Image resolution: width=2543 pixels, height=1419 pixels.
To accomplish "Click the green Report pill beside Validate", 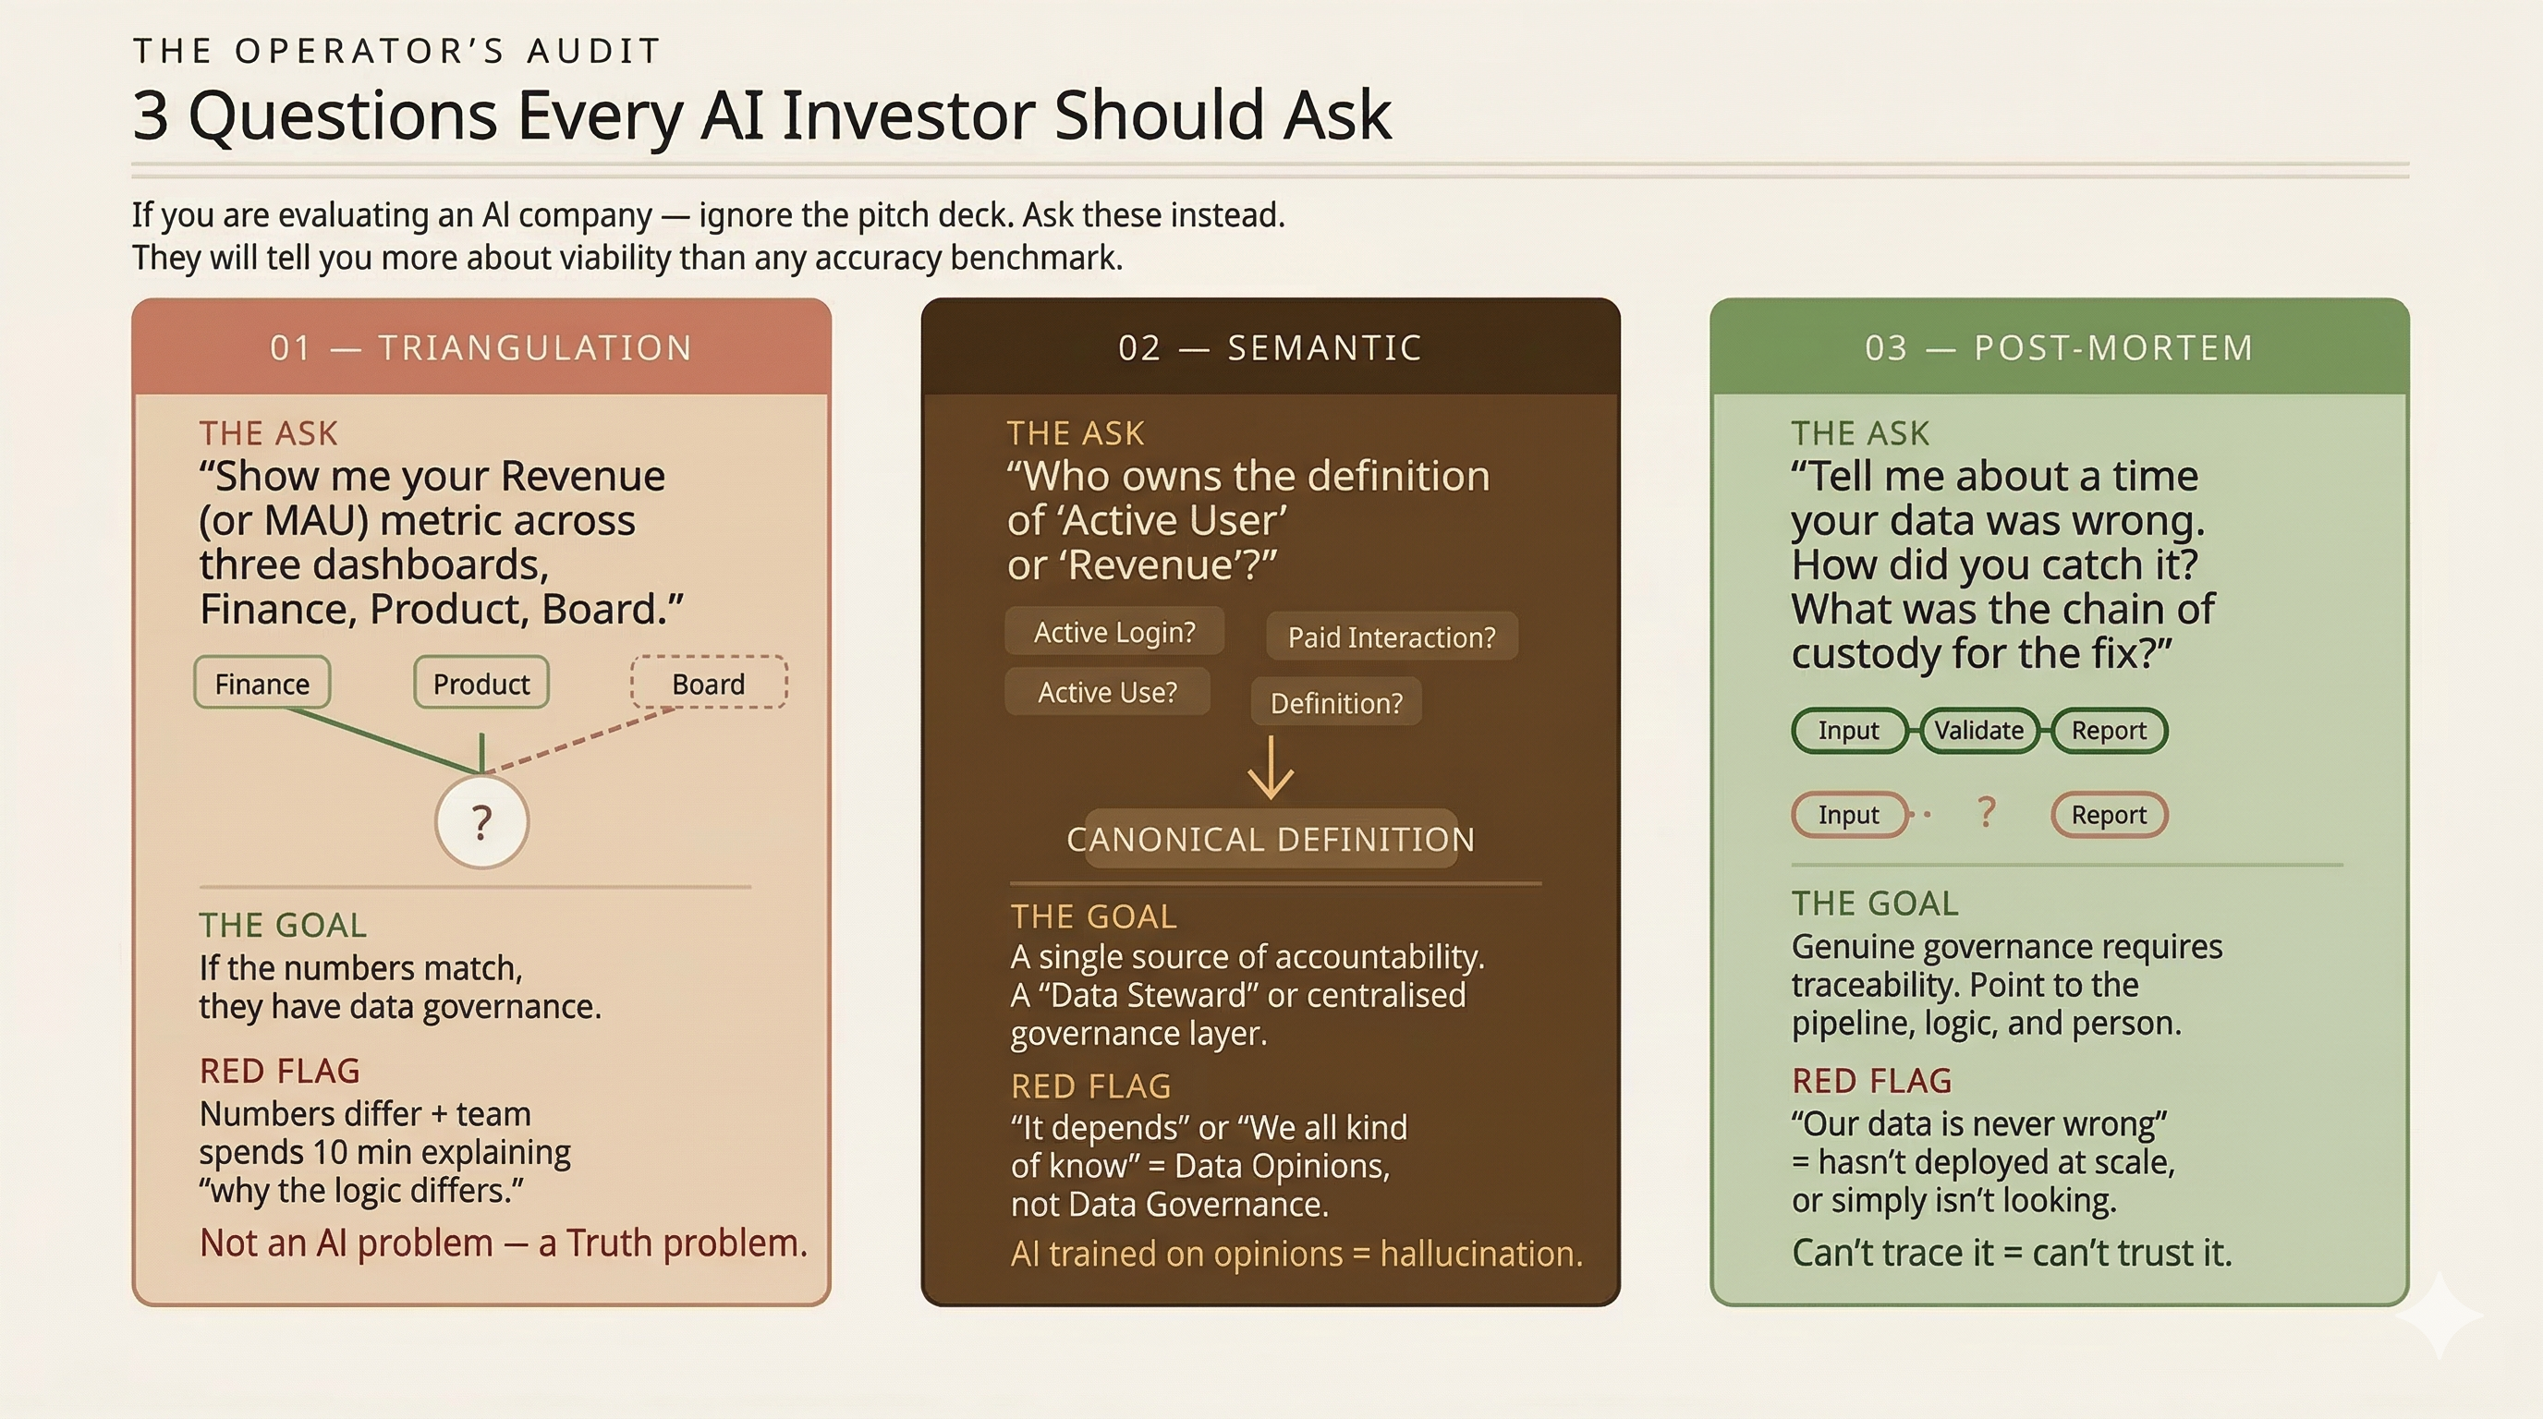I will (2109, 730).
